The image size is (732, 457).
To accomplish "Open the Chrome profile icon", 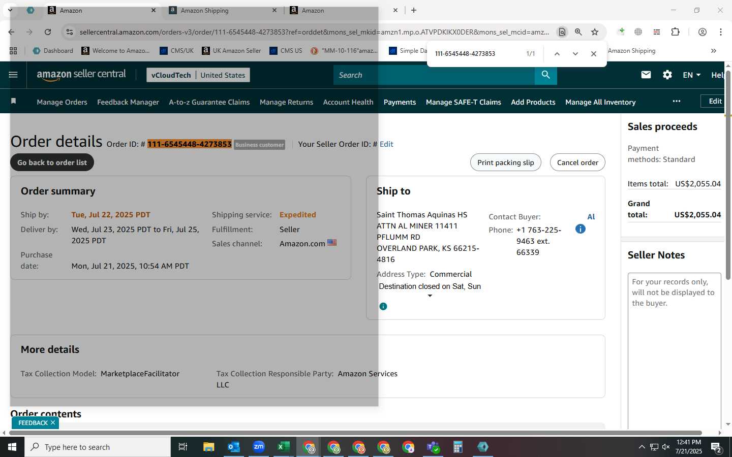I will coord(703,32).
